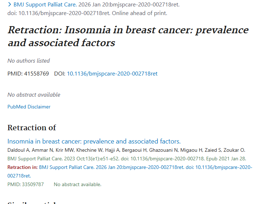Image resolution: width=273 pixels, height=204 pixels.
Task: Click the "No authors listed" text
Action: pyautogui.click(x=29, y=60)
